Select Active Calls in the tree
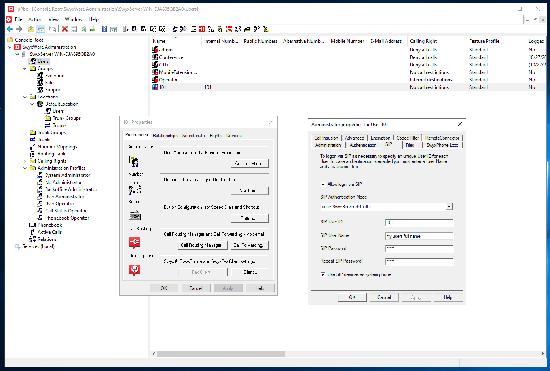The image size is (550, 371). pos(49,232)
